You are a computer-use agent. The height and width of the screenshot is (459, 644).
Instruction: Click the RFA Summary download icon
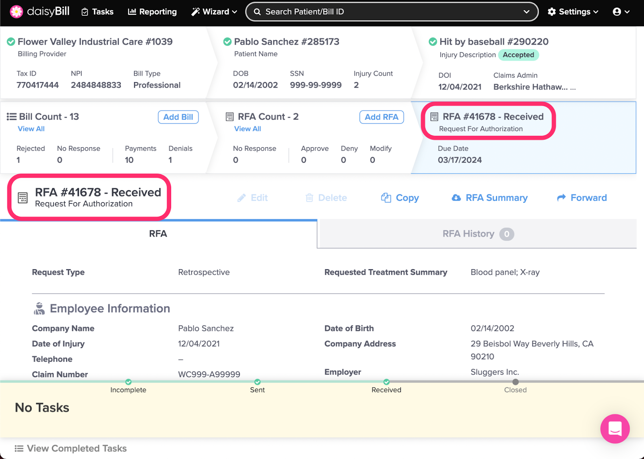pos(456,198)
